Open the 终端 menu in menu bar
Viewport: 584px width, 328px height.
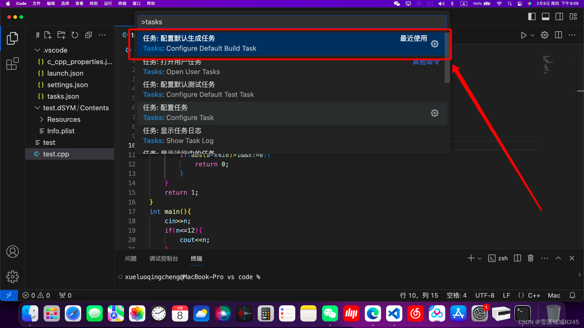click(122, 4)
